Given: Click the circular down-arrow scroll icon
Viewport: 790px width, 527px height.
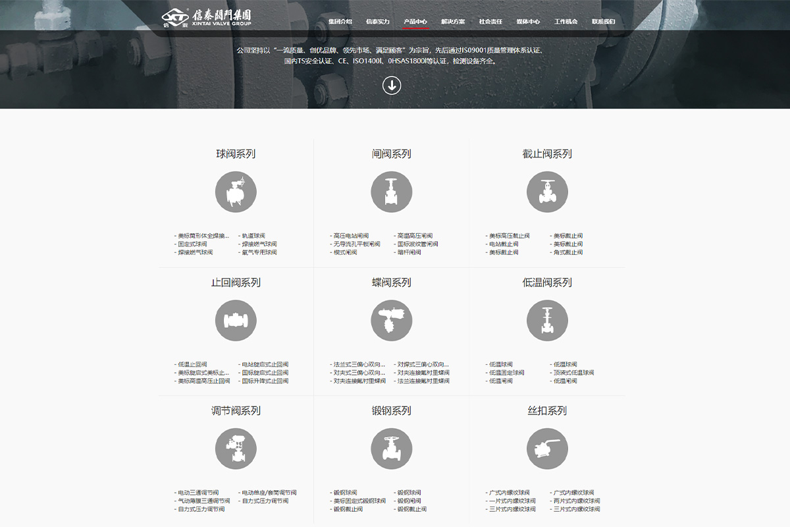Looking at the screenshot, I should (x=392, y=85).
